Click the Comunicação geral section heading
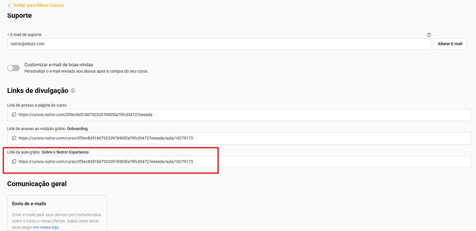Image resolution: width=476 pixels, height=231 pixels. pyautogui.click(x=37, y=184)
